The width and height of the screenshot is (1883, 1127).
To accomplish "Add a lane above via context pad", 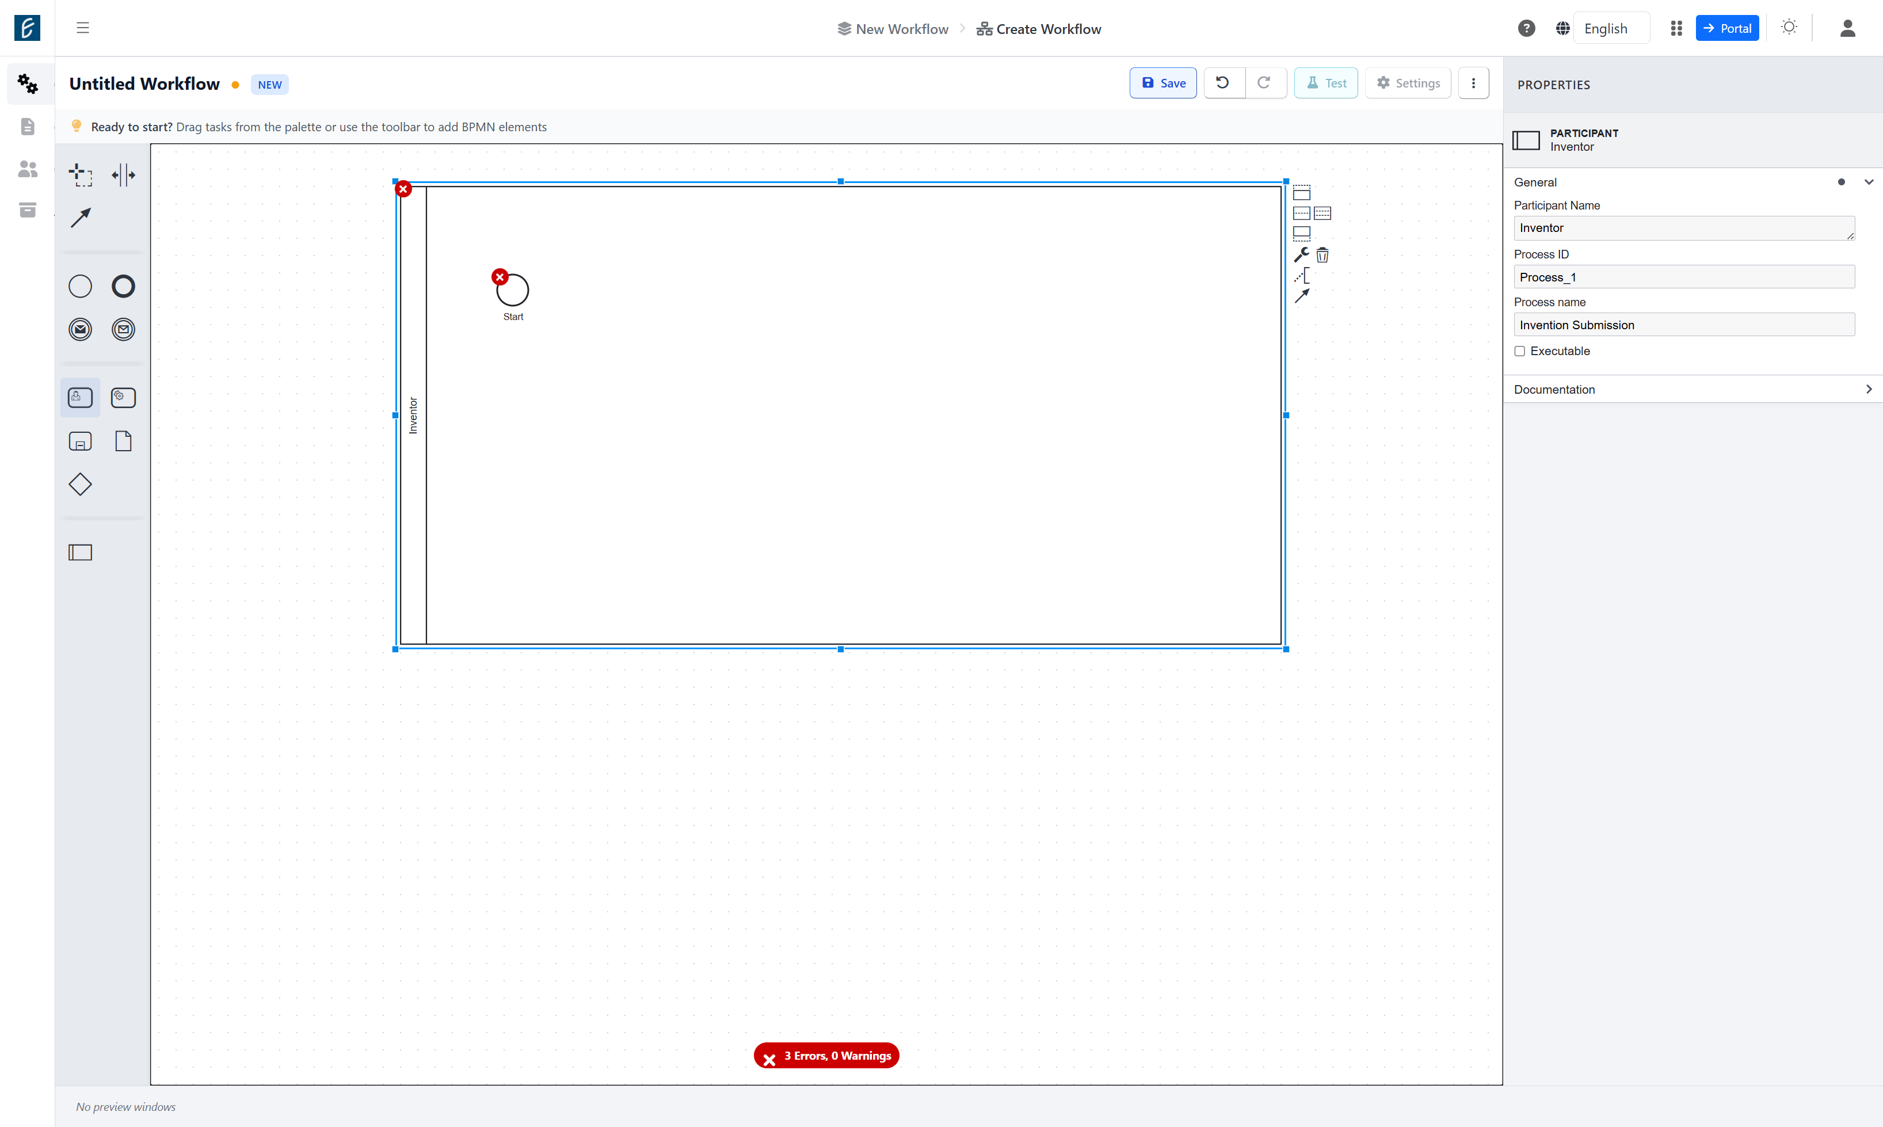I will pos(1301,193).
